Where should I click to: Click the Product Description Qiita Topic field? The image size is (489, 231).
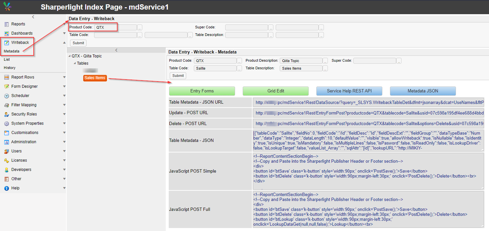[301, 61]
